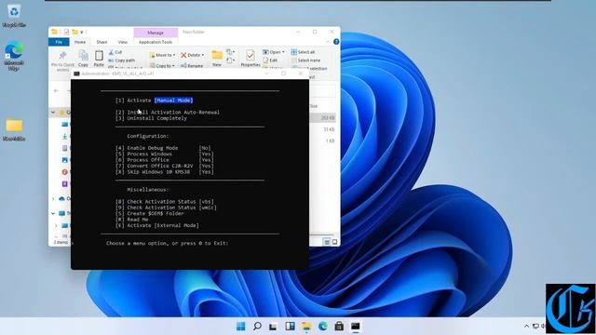Click the Enable Debug Mode line

click(164, 148)
